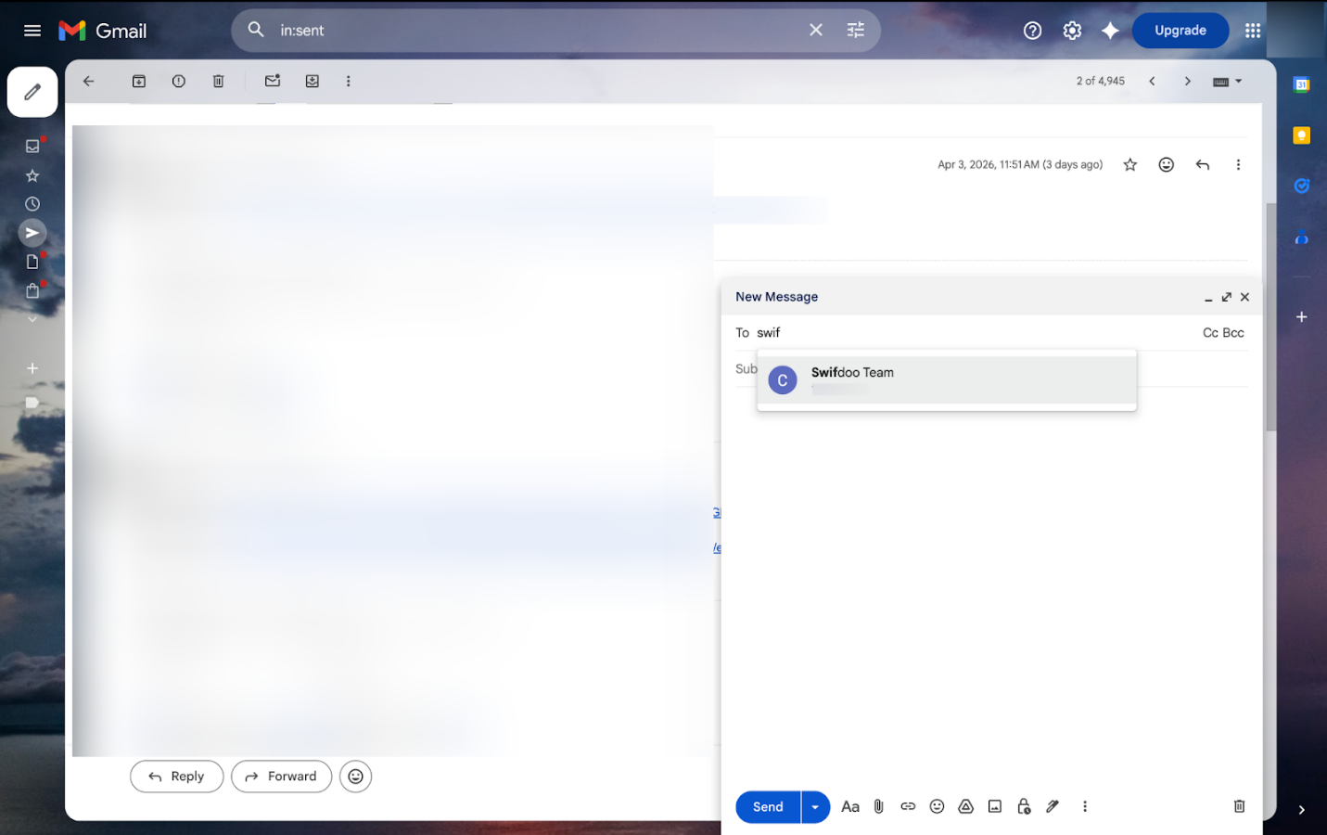The image size is (1327, 835).
Task: Expand the More labels chevron in sidebar
Action: 32,318
